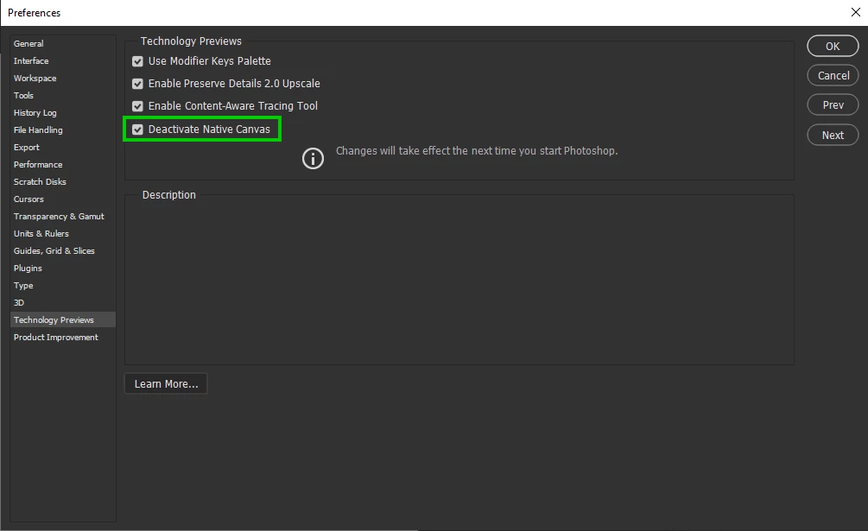The height and width of the screenshot is (531, 868).
Task: Go to previous preferences page with Prev
Action: coord(833,105)
